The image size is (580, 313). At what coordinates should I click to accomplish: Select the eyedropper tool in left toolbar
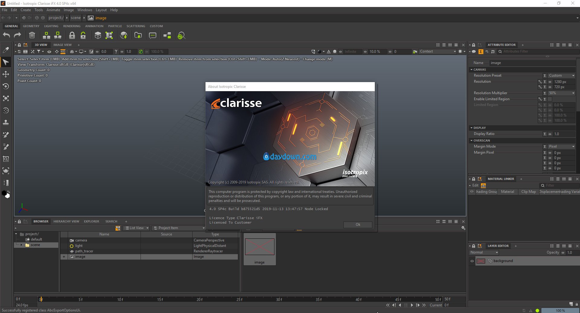pos(6,50)
